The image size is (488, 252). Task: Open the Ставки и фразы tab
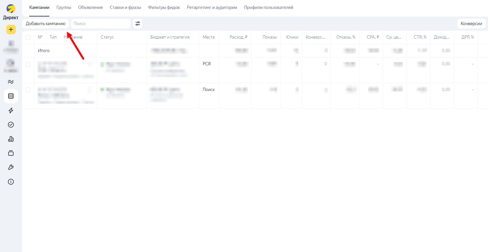125,7
